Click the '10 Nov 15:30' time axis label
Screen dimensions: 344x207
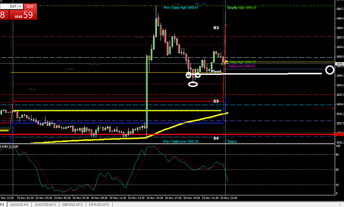[x=155, y=198]
